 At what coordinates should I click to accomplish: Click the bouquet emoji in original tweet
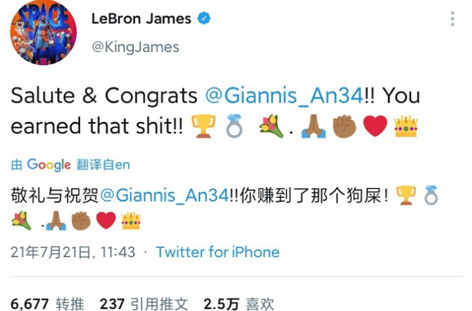271,126
